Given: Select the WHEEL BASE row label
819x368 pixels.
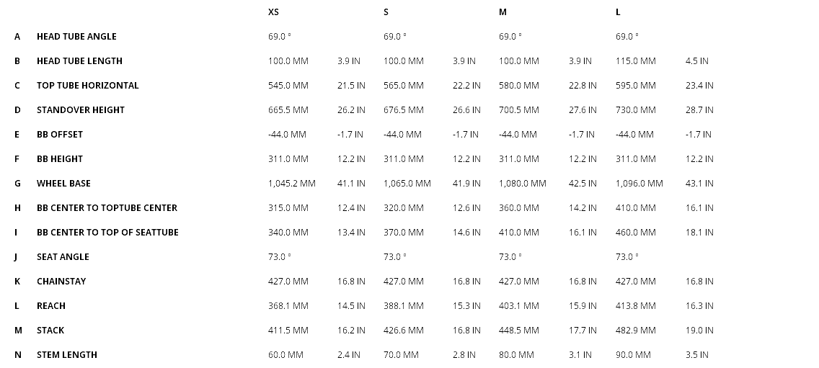Looking at the screenshot, I should click(63, 184).
